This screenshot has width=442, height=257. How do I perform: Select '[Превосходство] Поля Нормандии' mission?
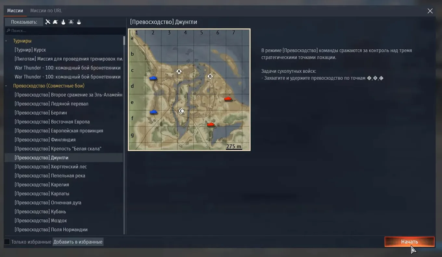click(64, 229)
